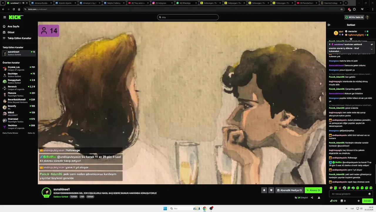Switch to the Nanotechnology browser tab

[330, 3]
